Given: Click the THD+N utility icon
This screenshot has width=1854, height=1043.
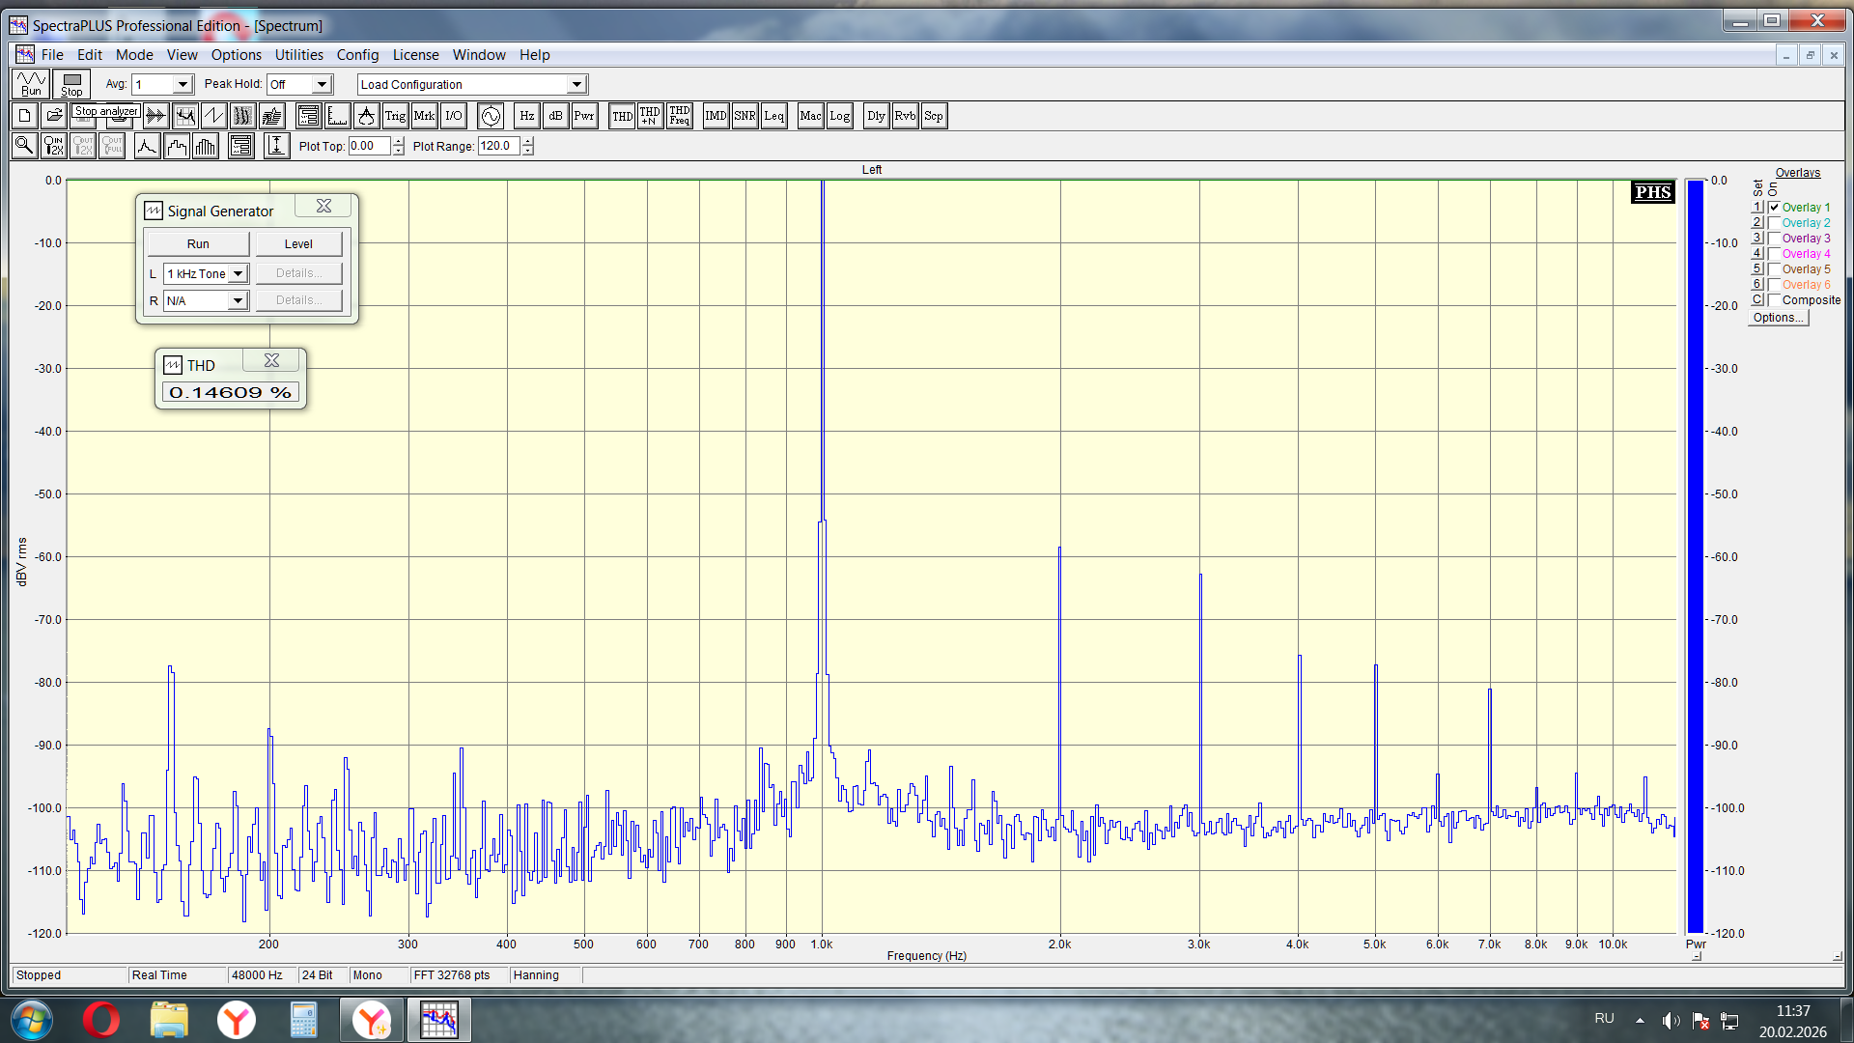Looking at the screenshot, I should (650, 116).
